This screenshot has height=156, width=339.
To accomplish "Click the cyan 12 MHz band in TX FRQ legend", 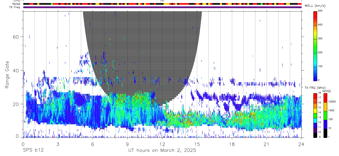I will pos(315,121).
